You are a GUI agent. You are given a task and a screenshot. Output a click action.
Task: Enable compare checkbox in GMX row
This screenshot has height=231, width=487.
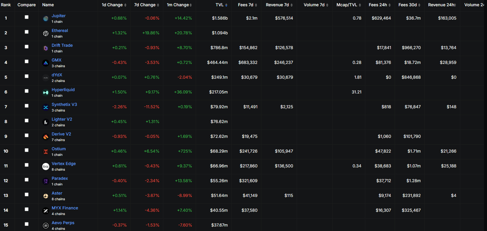[26, 61]
